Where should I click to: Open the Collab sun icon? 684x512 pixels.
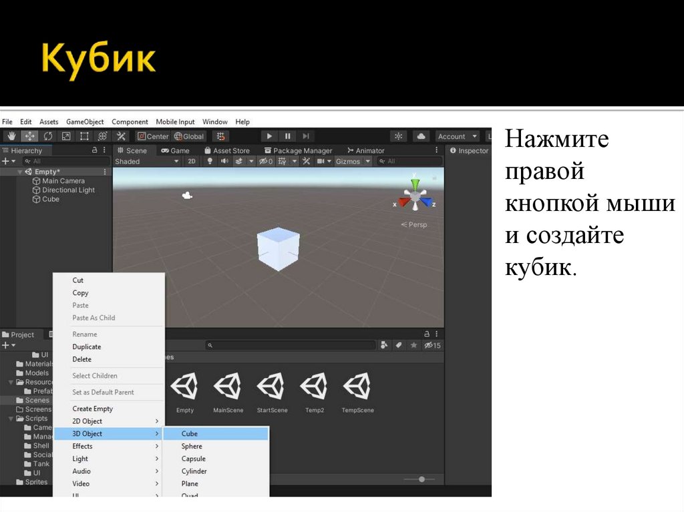tap(398, 136)
